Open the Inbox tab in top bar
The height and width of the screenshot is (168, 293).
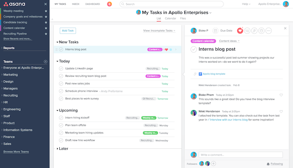tap(76, 4)
